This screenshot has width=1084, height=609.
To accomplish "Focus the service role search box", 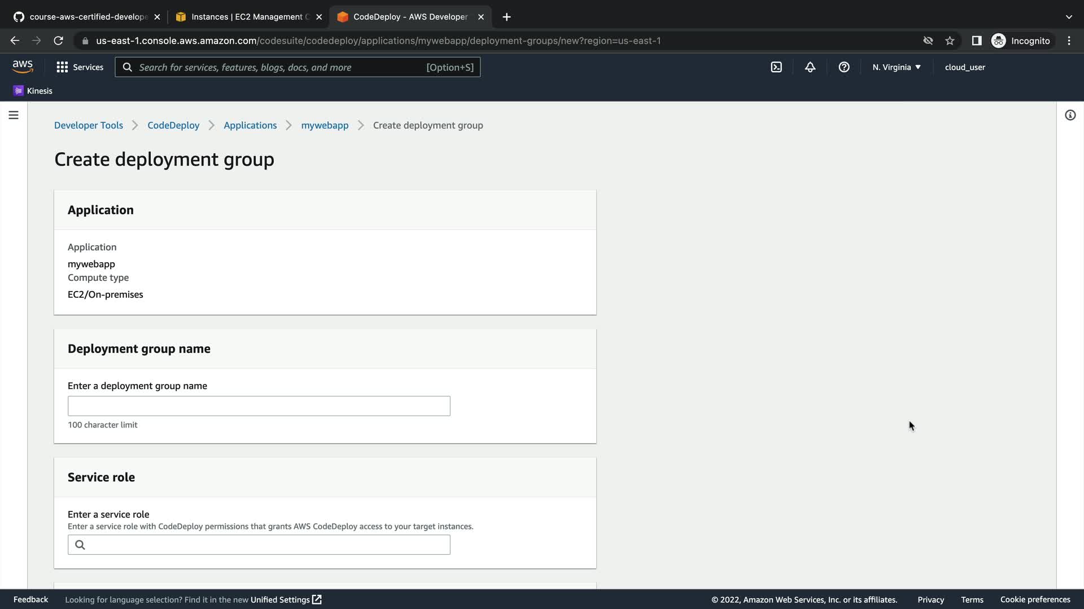I will point(265,545).
